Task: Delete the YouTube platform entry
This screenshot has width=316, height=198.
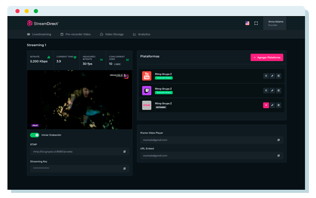Action: [279, 76]
